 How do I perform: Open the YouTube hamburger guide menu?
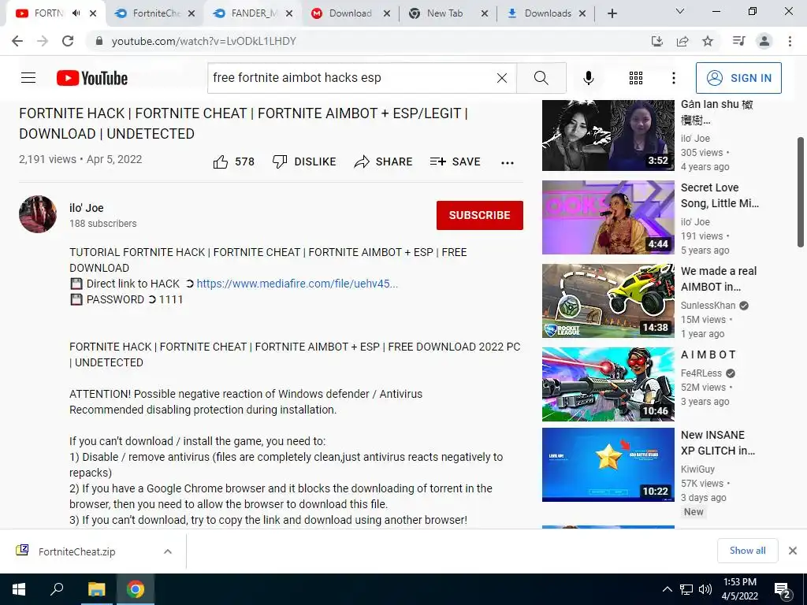28,78
